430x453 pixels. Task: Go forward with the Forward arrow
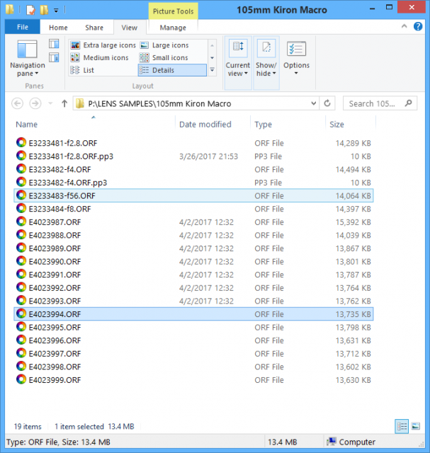tap(35, 103)
